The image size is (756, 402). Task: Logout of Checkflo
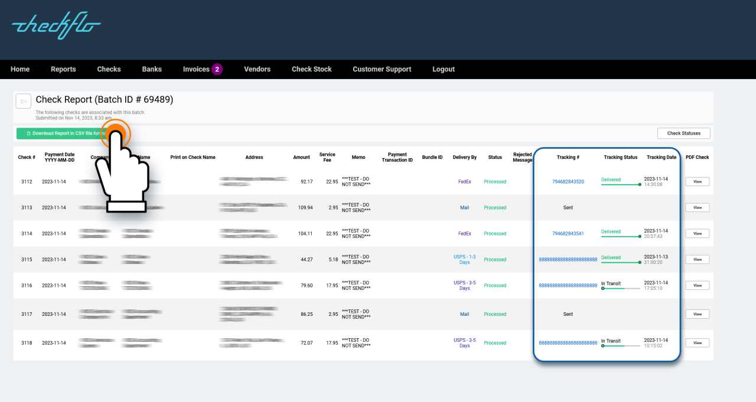(x=444, y=69)
